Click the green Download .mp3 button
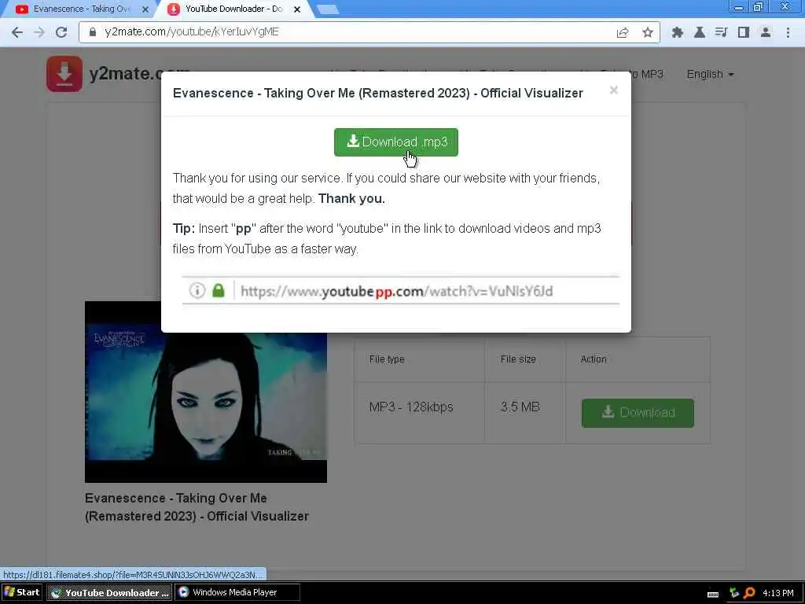This screenshot has height=604, width=805. [396, 142]
